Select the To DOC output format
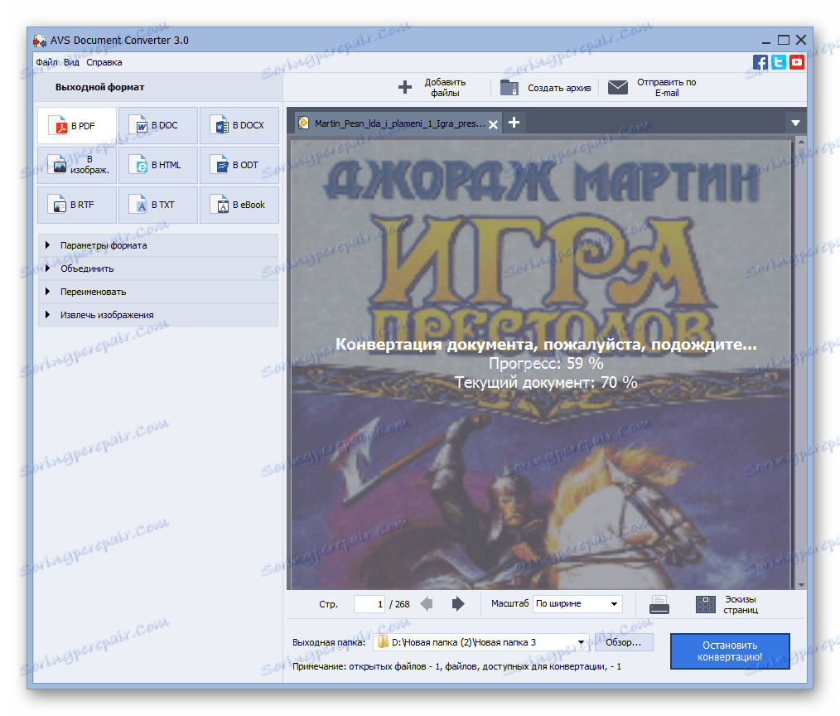 (x=158, y=125)
